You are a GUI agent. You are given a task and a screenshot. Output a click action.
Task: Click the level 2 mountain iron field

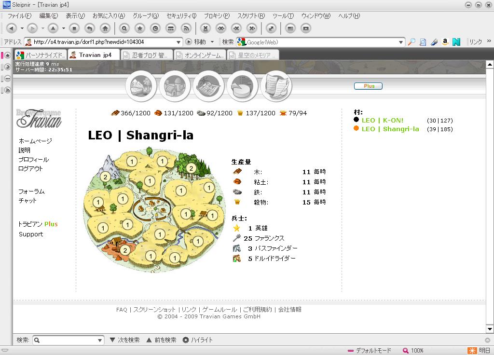click(x=106, y=177)
